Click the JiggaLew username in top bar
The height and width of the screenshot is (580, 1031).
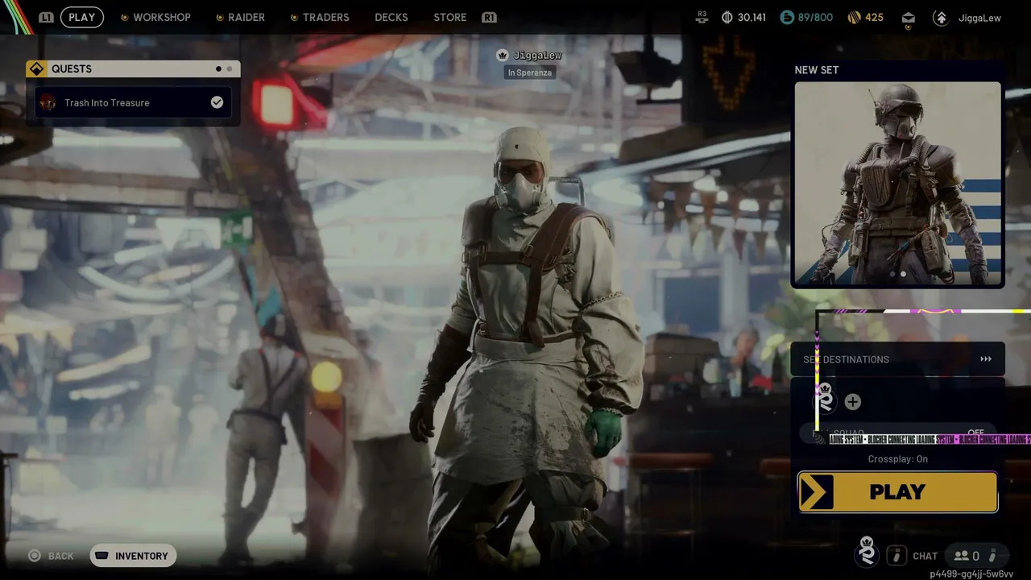[x=980, y=18]
